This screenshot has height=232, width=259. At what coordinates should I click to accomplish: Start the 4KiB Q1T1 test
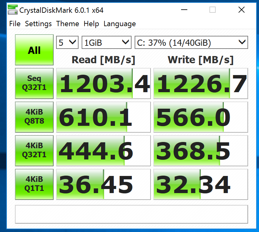click(x=34, y=184)
